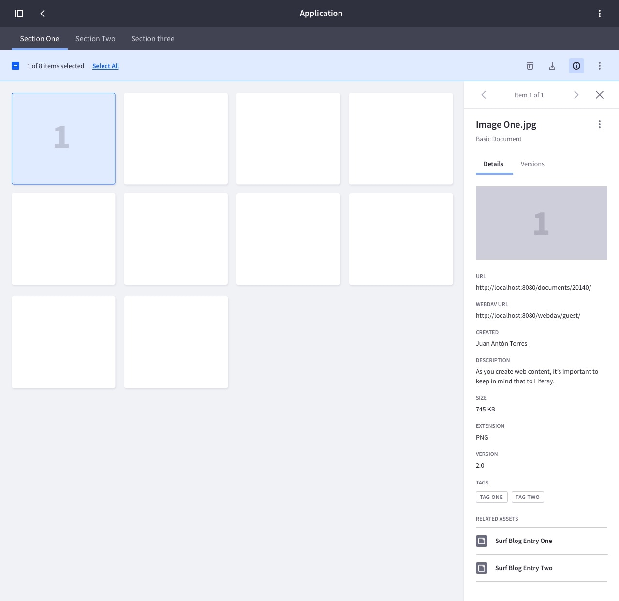Image resolution: width=619 pixels, height=601 pixels.
Task: Toggle the info panel icon
Action: tap(576, 66)
